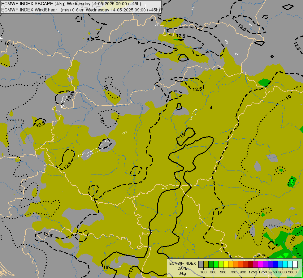Click the WindShear 0-6km title line
This screenshot has height=278, width=303.
tap(80, 10)
